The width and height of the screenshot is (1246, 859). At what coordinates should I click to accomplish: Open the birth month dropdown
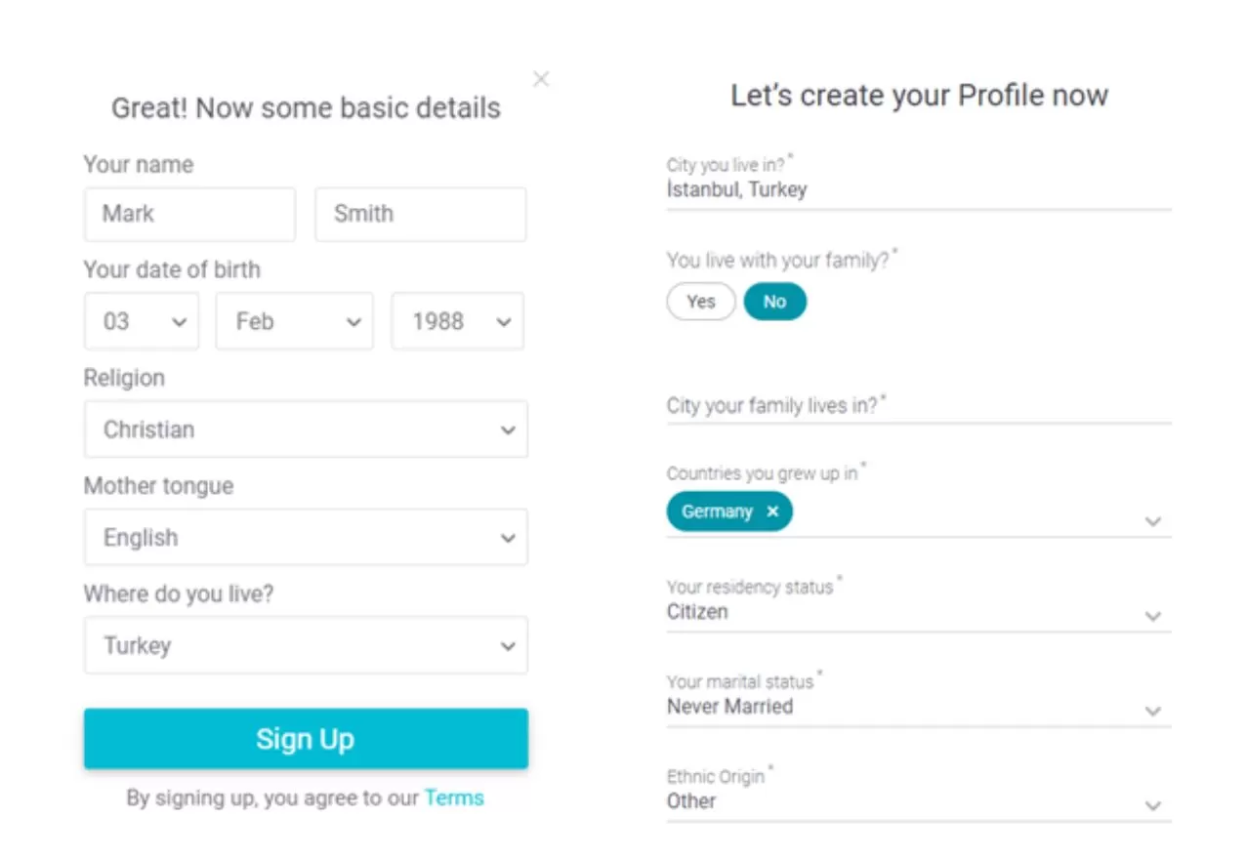pyautogui.click(x=294, y=321)
